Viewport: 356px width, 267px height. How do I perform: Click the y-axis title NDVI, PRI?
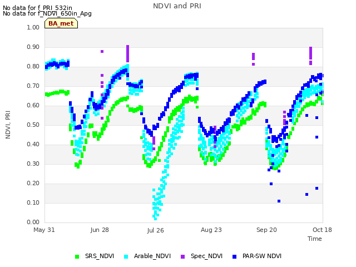click(8, 125)
